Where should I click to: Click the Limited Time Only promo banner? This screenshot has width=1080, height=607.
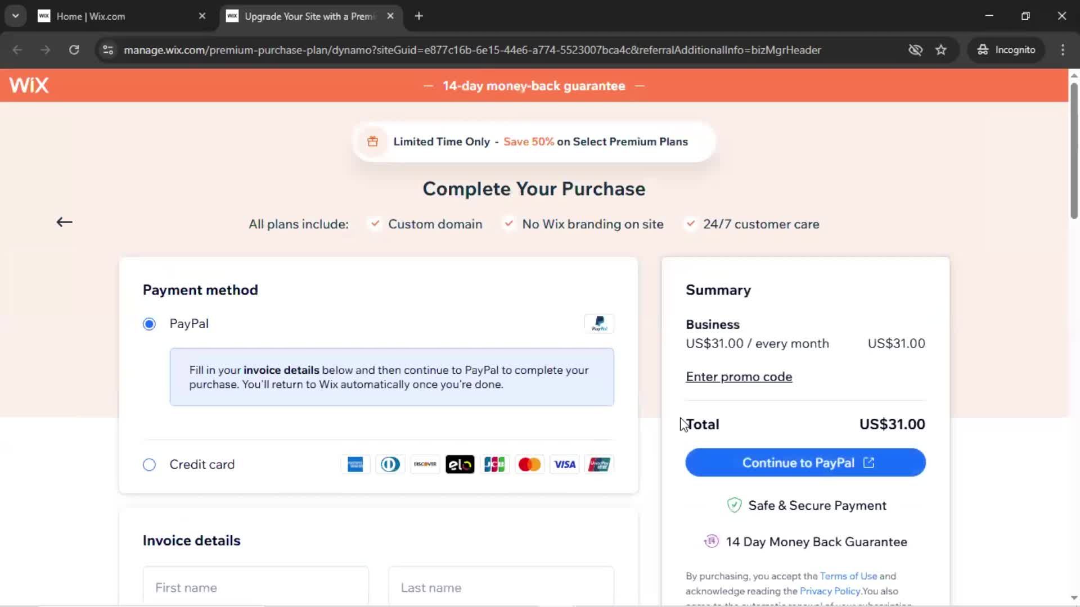click(534, 142)
